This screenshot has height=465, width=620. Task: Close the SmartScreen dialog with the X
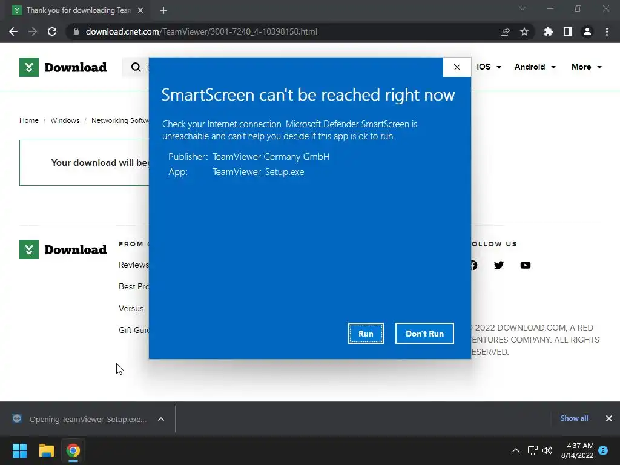tap(457, 67)
